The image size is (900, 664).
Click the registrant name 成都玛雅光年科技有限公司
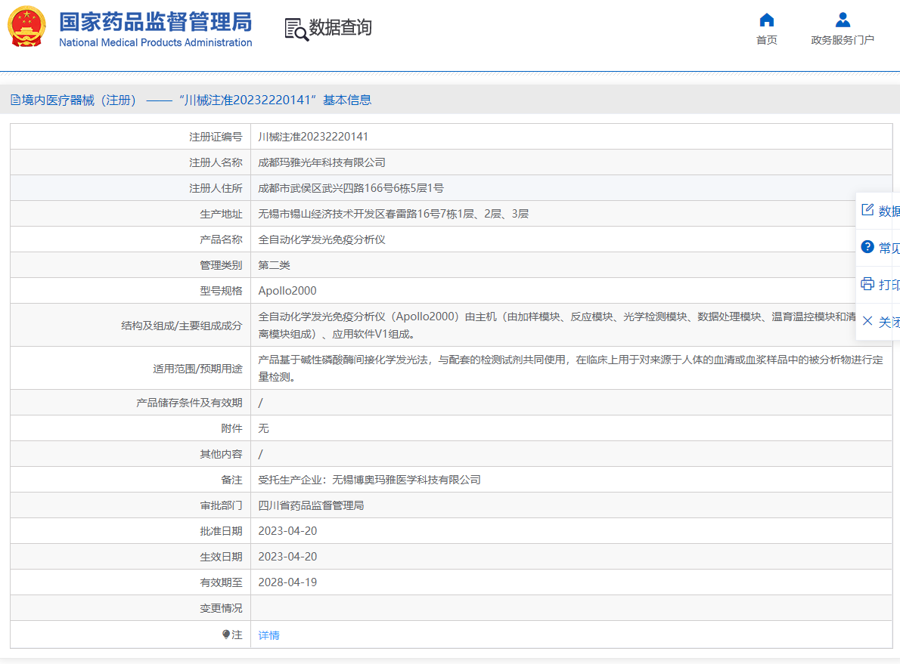[321, 162]
